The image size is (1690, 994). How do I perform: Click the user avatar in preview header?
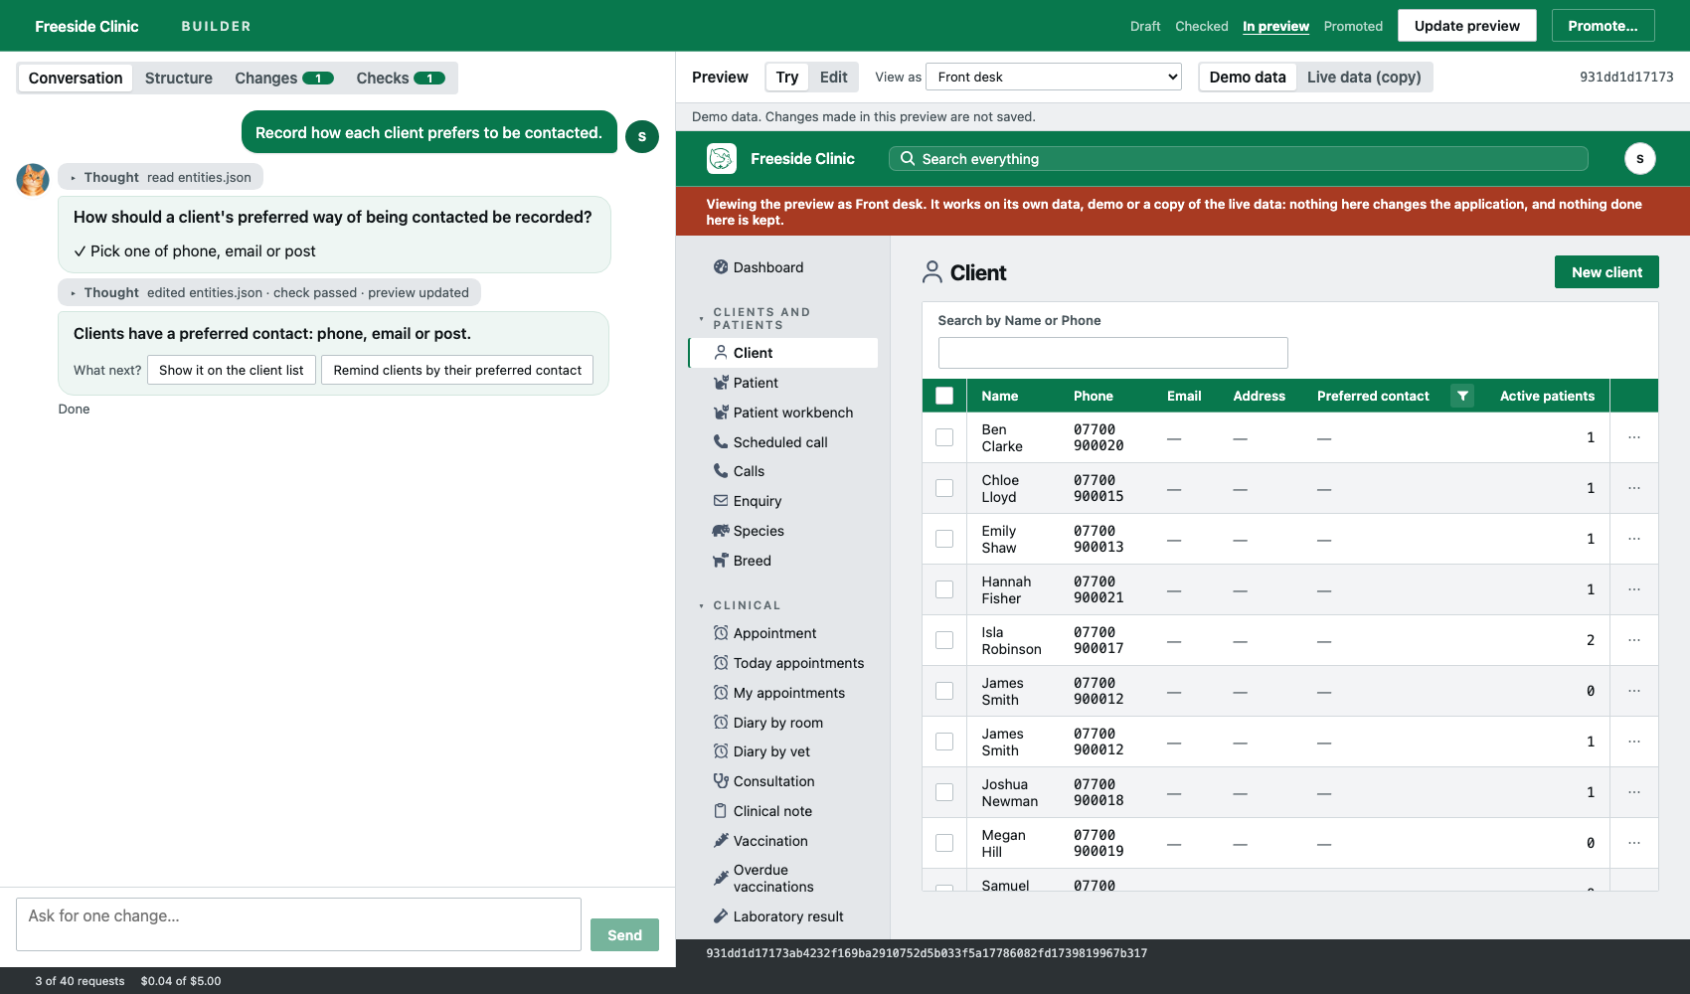(x=1640, y=159)
